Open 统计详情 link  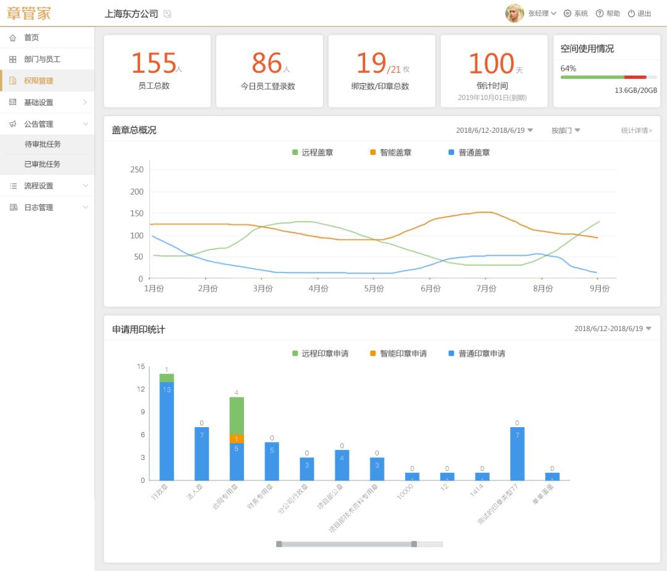click(636, 130)
